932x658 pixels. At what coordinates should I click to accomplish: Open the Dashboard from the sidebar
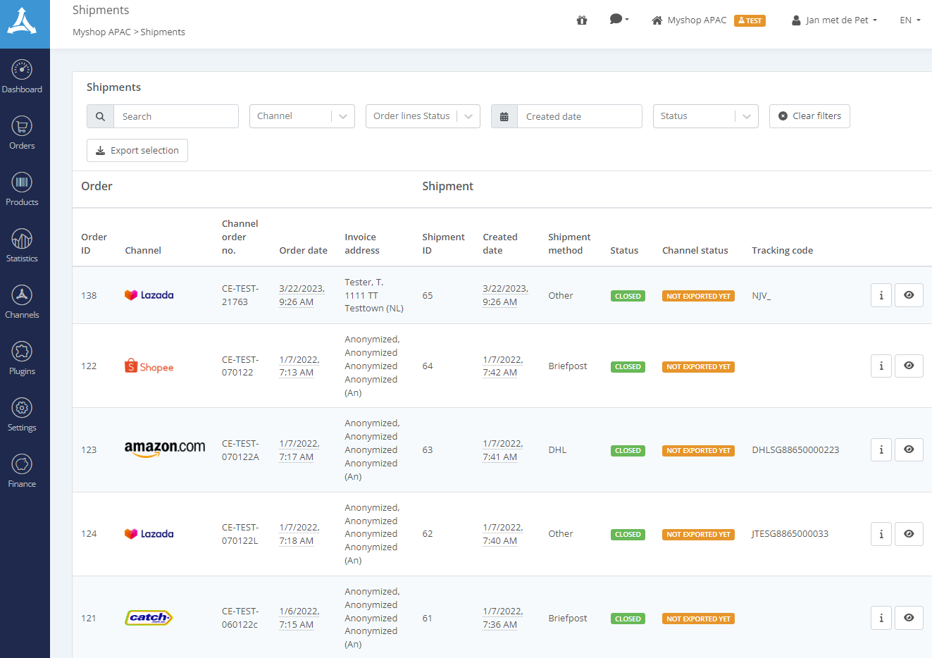pos(22,76)
